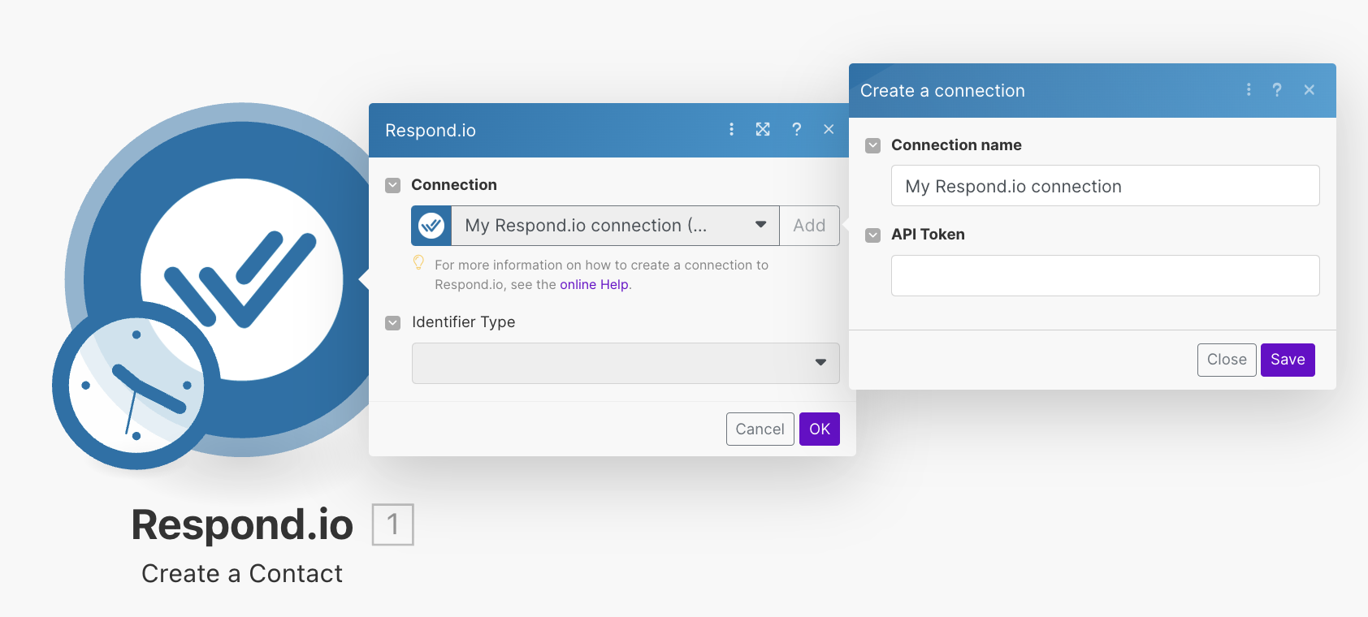Open three-dot menu in Create a connection
This screenshot has width=1368, height=617.
tap(1249, 89)
